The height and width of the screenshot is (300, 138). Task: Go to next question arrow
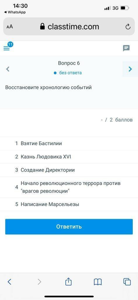point(130,69)
